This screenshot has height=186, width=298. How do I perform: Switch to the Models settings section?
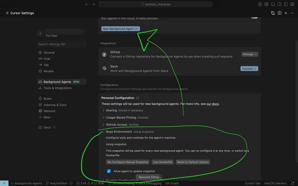click(x=48, y=71)
